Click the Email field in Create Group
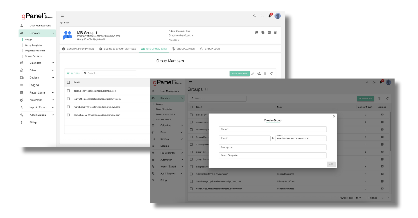The image size is (418, 218). tap(245, 138)
